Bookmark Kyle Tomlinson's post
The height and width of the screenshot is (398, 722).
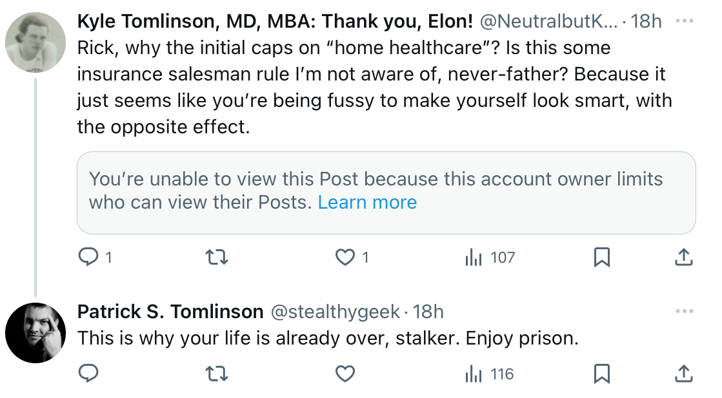click(x=602, y=257)
